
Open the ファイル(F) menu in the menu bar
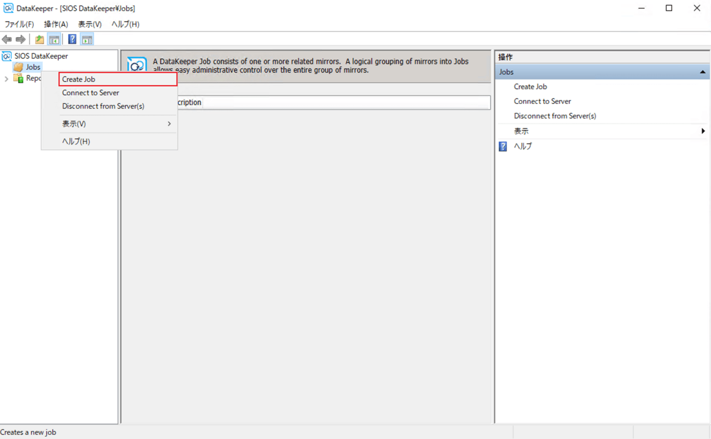pos(19,24)
